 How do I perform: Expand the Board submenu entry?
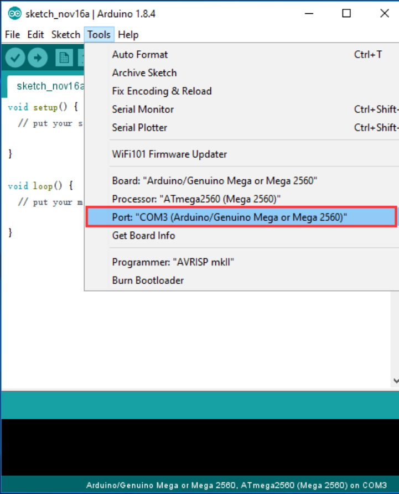[x=241, y=180]
